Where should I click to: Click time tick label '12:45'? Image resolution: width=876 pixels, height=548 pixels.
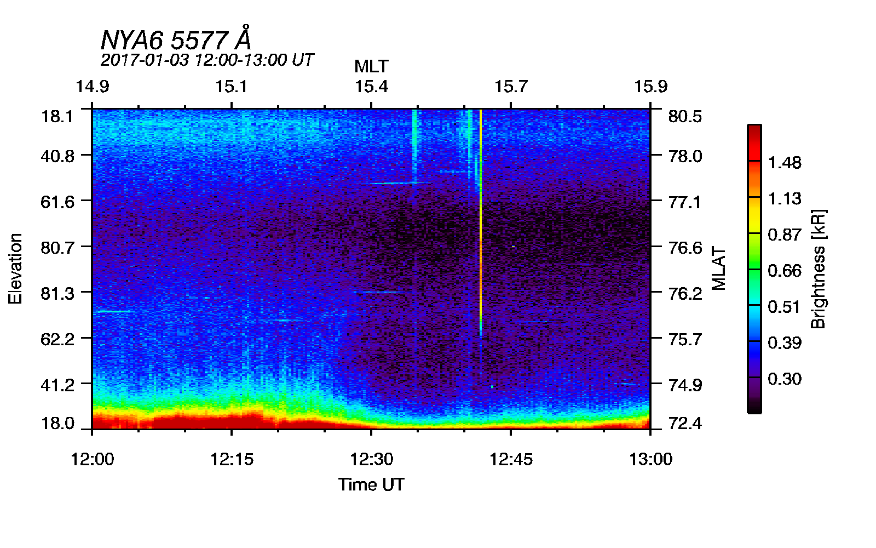[511, 459]
